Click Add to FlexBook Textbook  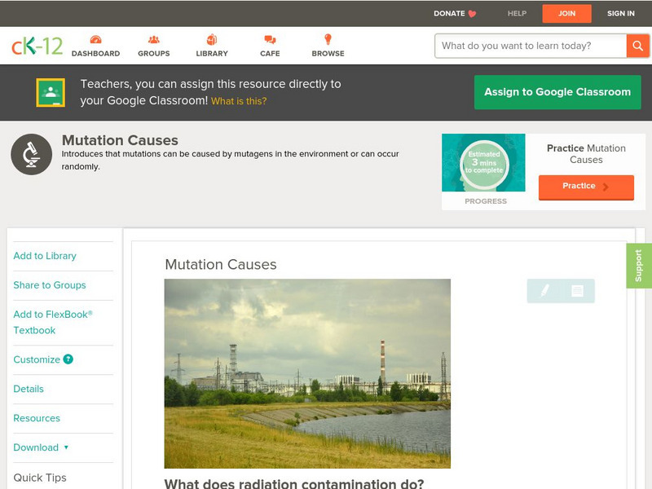point(53,322)
